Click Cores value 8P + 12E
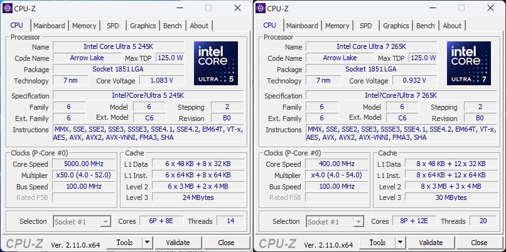Viewport: 506px width, 252px height. coord(414,221)
